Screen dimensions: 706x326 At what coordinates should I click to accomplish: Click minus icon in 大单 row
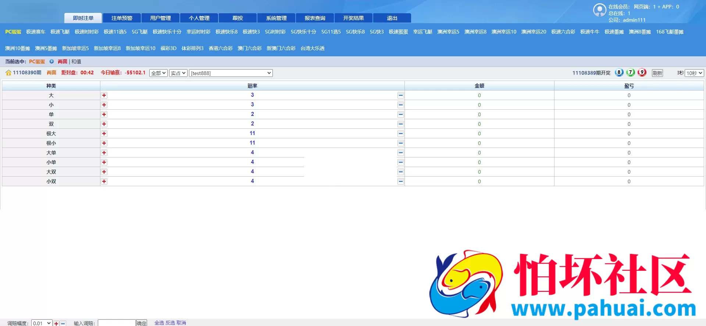[x=400, y=153]
